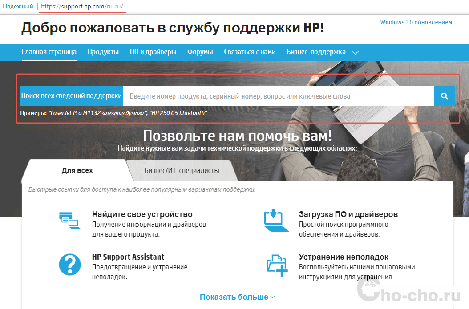
Task: Click the magnifying glass search button
Action: [444, 96]
